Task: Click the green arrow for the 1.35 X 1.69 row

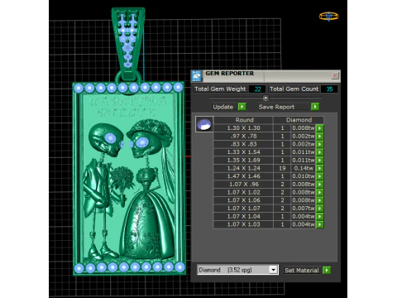Action: point(320,160)
